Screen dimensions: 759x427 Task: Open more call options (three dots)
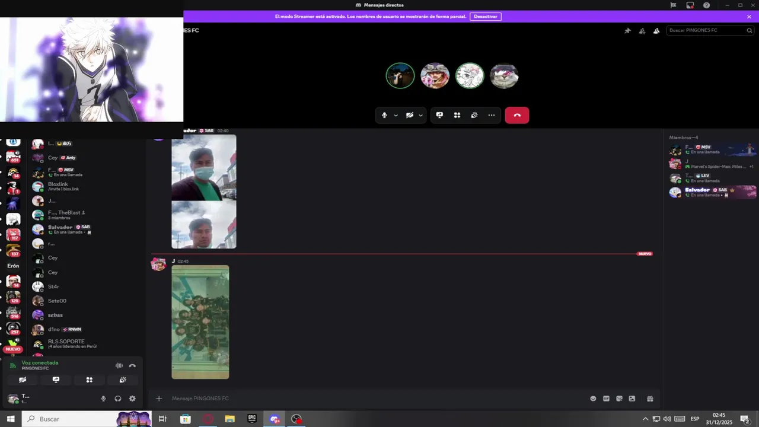tap(492, 115)
